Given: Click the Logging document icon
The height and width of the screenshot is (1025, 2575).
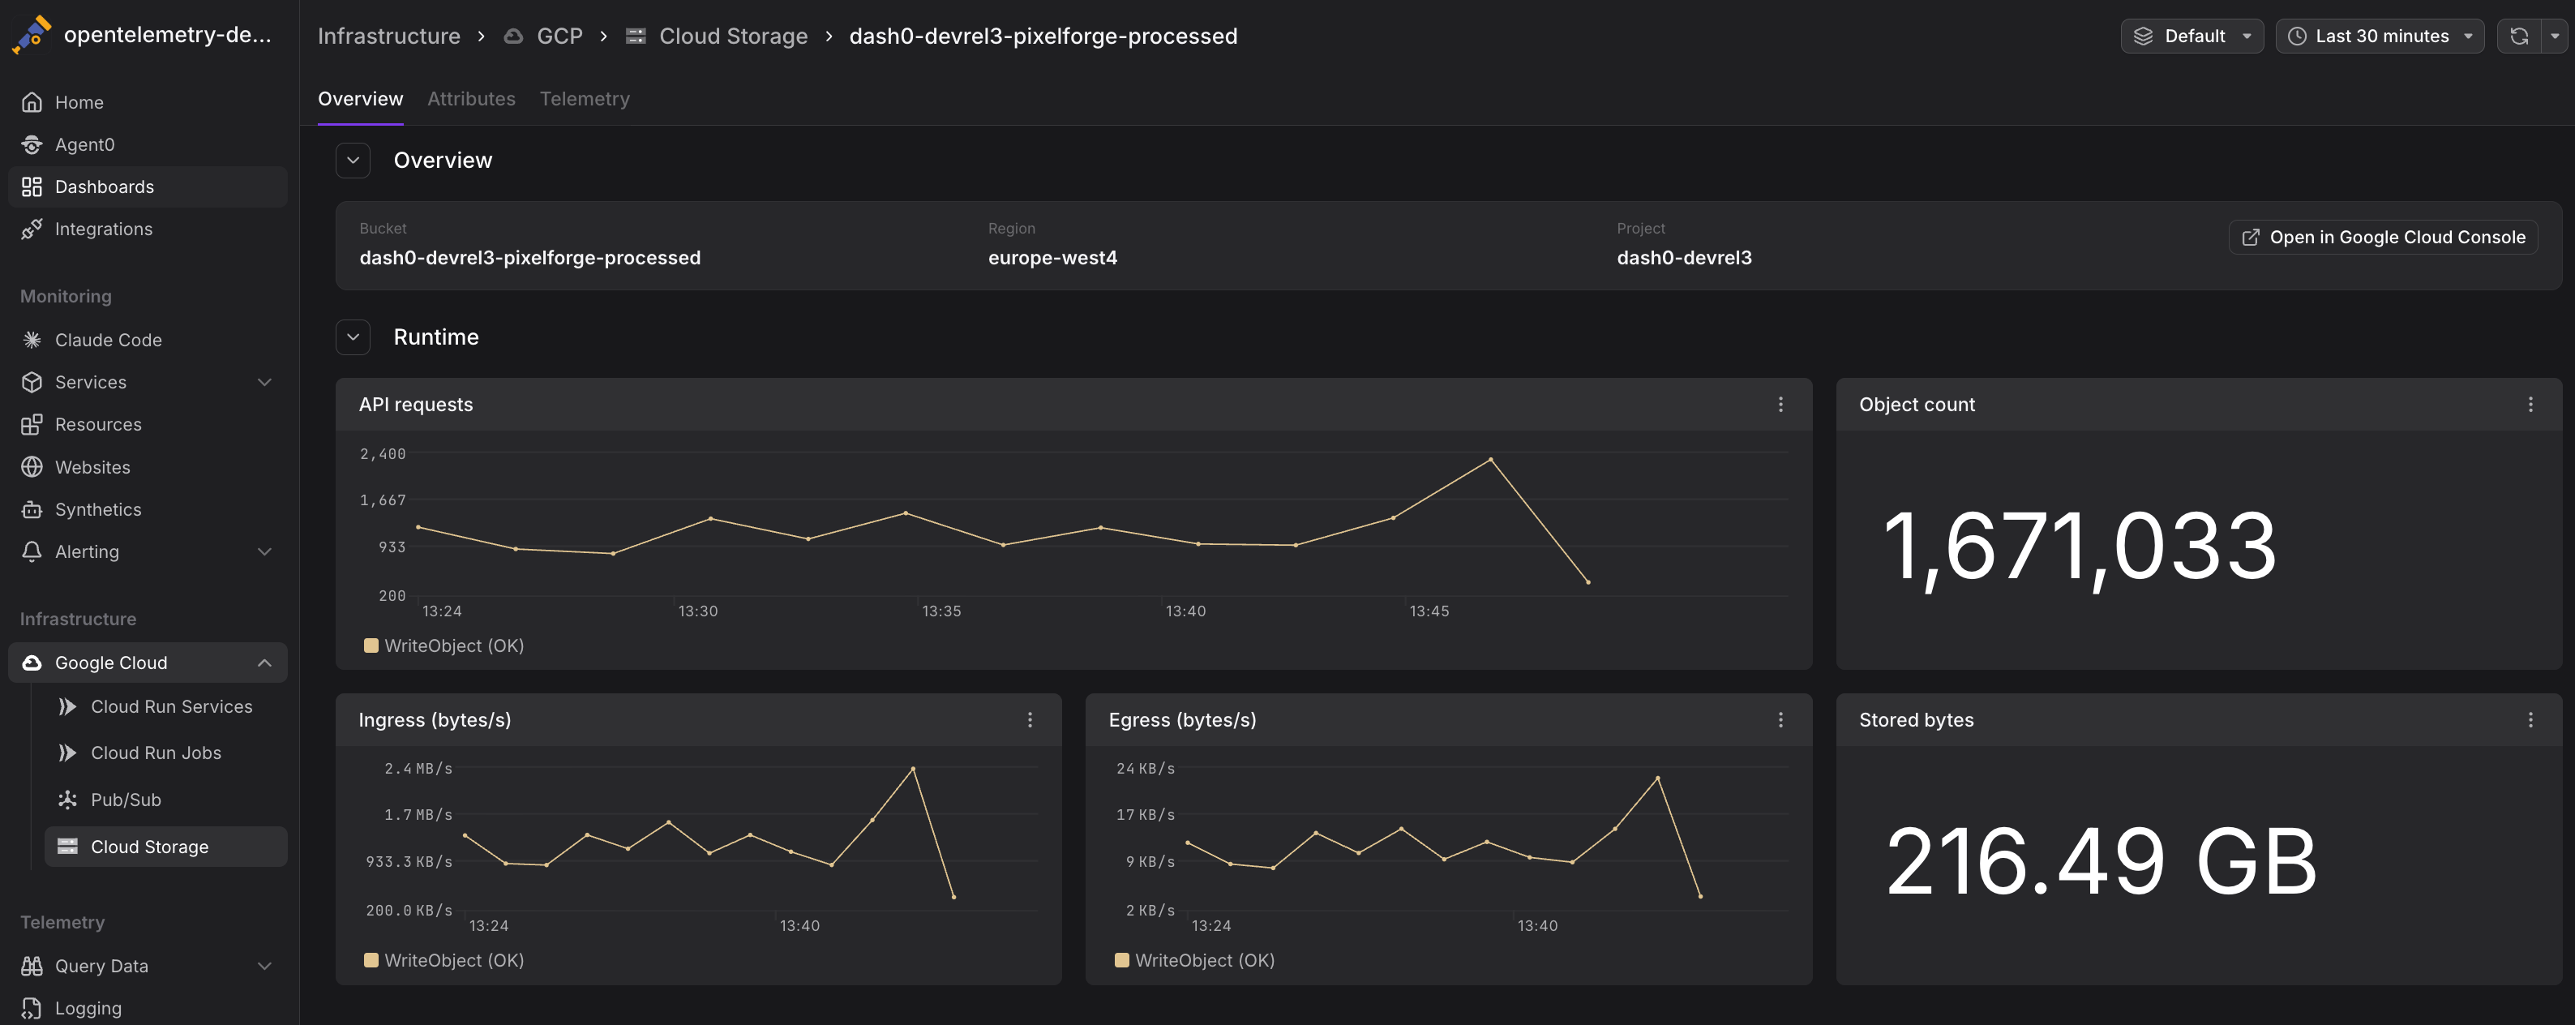Looking at the screenshot, I should (32, 1008).
